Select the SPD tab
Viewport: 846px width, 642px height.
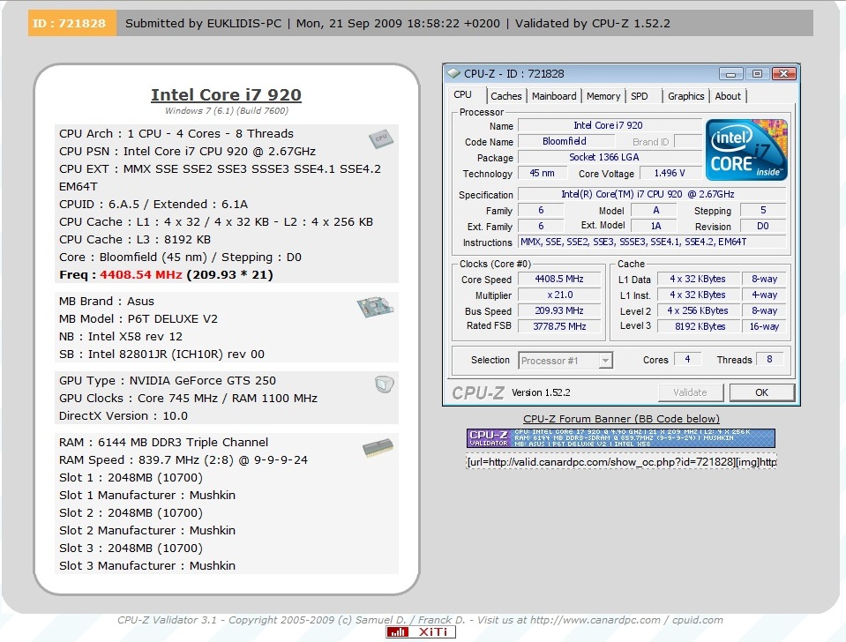tap(640, 96)
